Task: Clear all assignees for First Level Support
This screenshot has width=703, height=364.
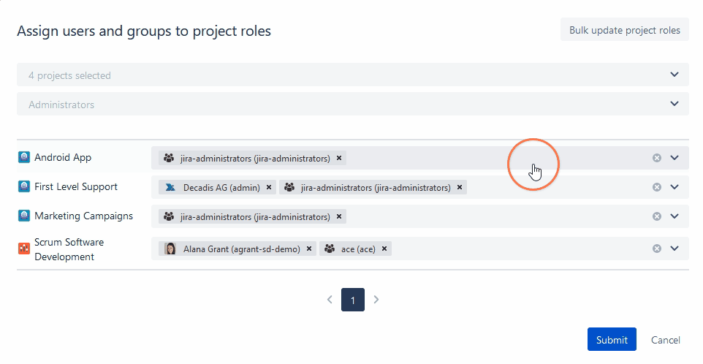Action: point(656,187)
